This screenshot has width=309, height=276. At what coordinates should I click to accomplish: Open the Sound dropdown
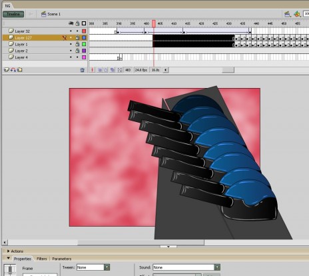217,267
